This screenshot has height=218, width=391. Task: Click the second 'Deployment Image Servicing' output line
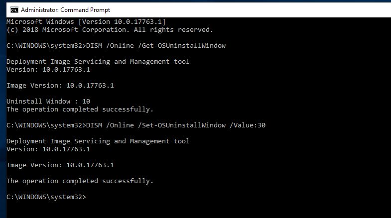98,141
